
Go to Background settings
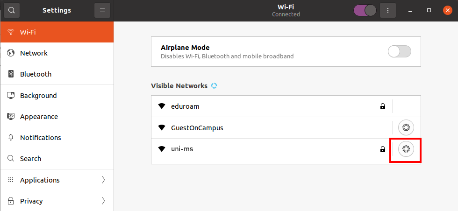coord(38,96)
